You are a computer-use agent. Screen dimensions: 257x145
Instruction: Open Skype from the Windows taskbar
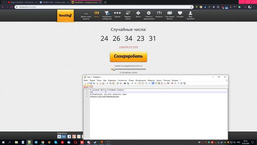(x=56, y=142)
